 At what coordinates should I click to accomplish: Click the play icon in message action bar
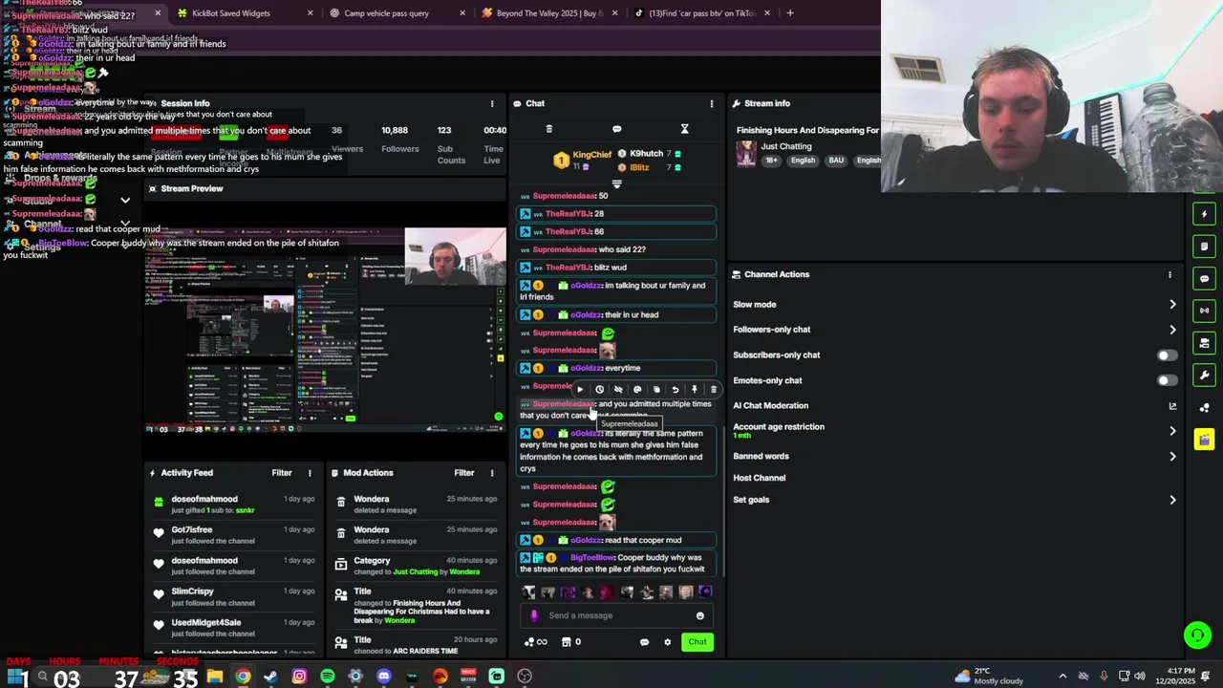[x=580, y=390]
